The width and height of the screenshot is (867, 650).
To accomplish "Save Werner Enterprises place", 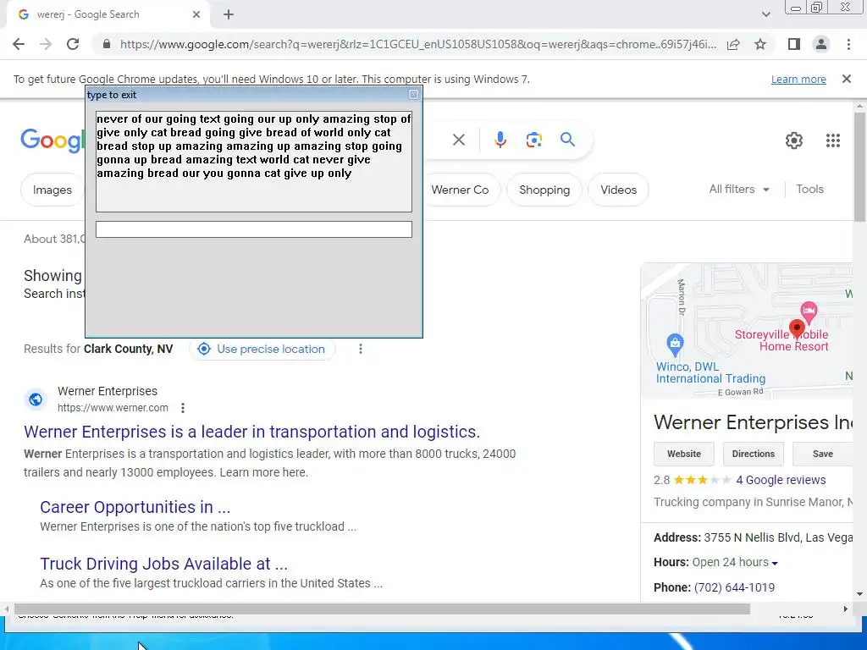I will tap(822, 454).
